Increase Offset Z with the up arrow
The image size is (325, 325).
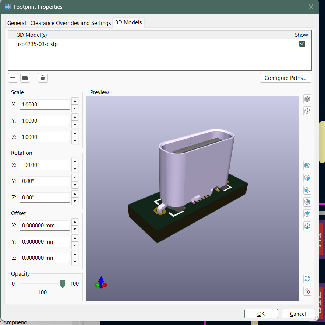point(75,255)
